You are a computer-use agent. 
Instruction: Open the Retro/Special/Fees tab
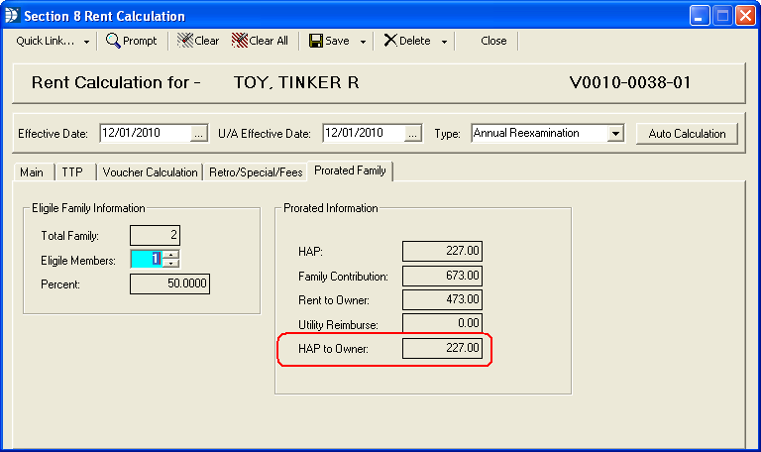point(256,172)
